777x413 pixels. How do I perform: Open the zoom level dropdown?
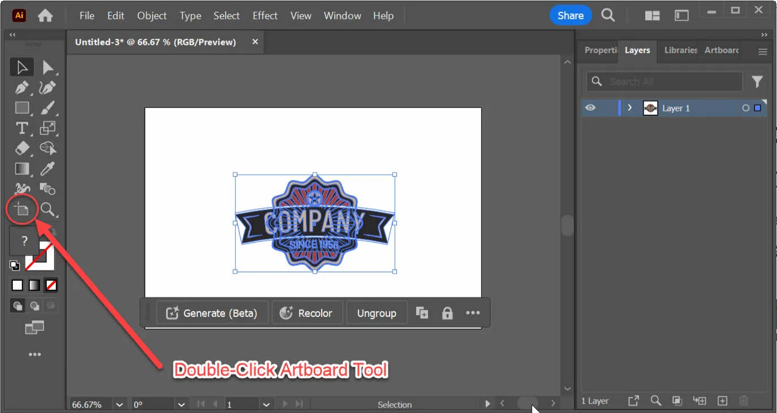pyautogui.click(x=119, y=404)
